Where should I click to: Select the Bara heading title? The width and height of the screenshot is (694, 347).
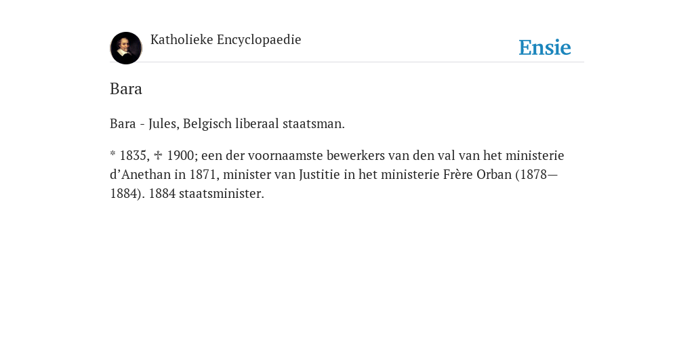[x=125, y=89]
